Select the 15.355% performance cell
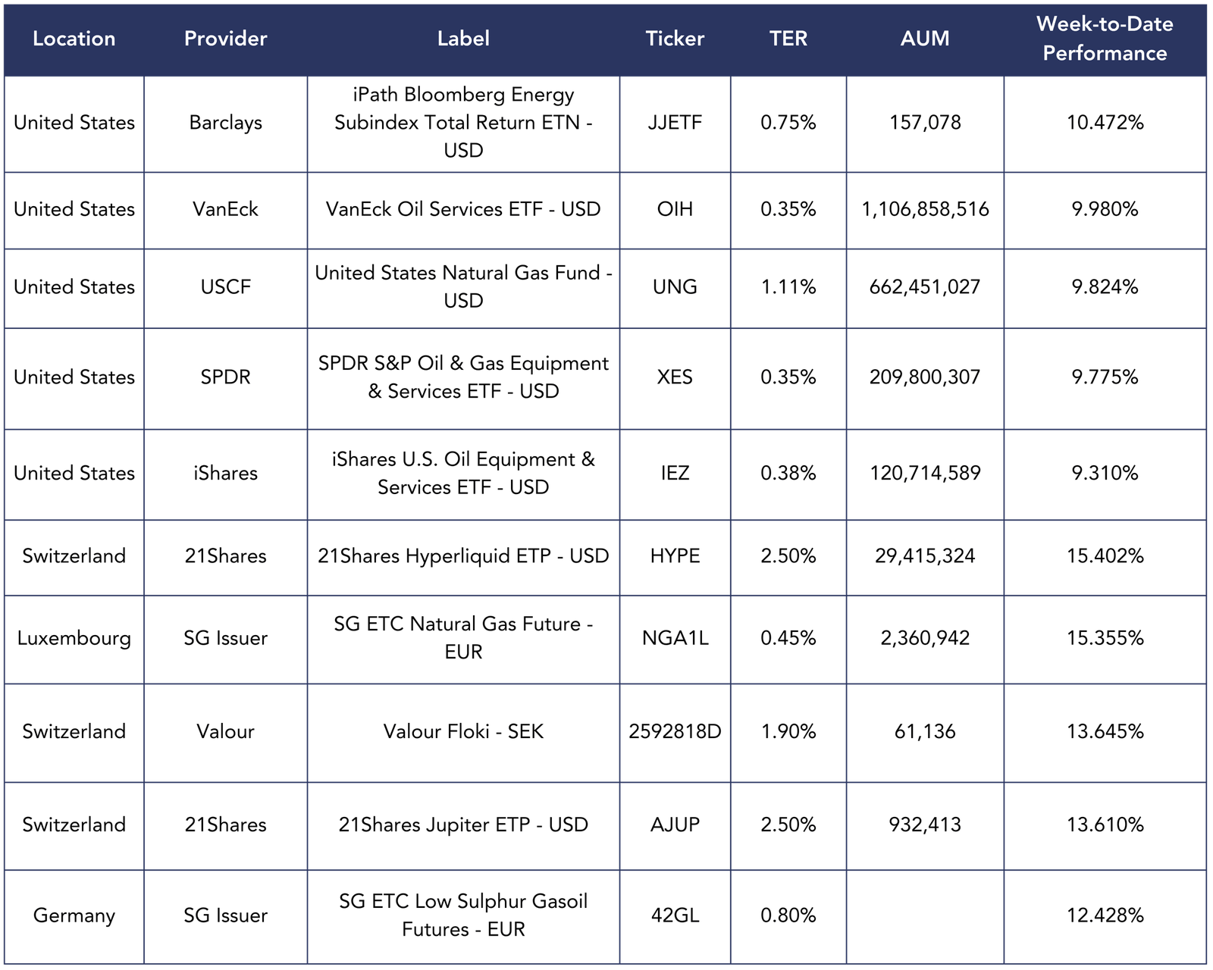The image size is (1213, 970). [x=1105, y=638]
